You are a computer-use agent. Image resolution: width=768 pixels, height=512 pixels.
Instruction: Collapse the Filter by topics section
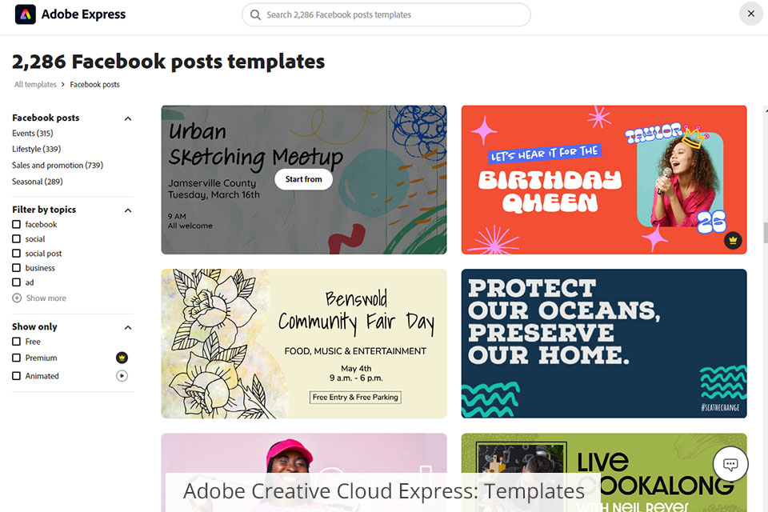click(x=128, y=210)
